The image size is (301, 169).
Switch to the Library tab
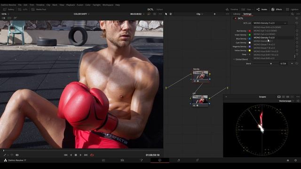237,14
